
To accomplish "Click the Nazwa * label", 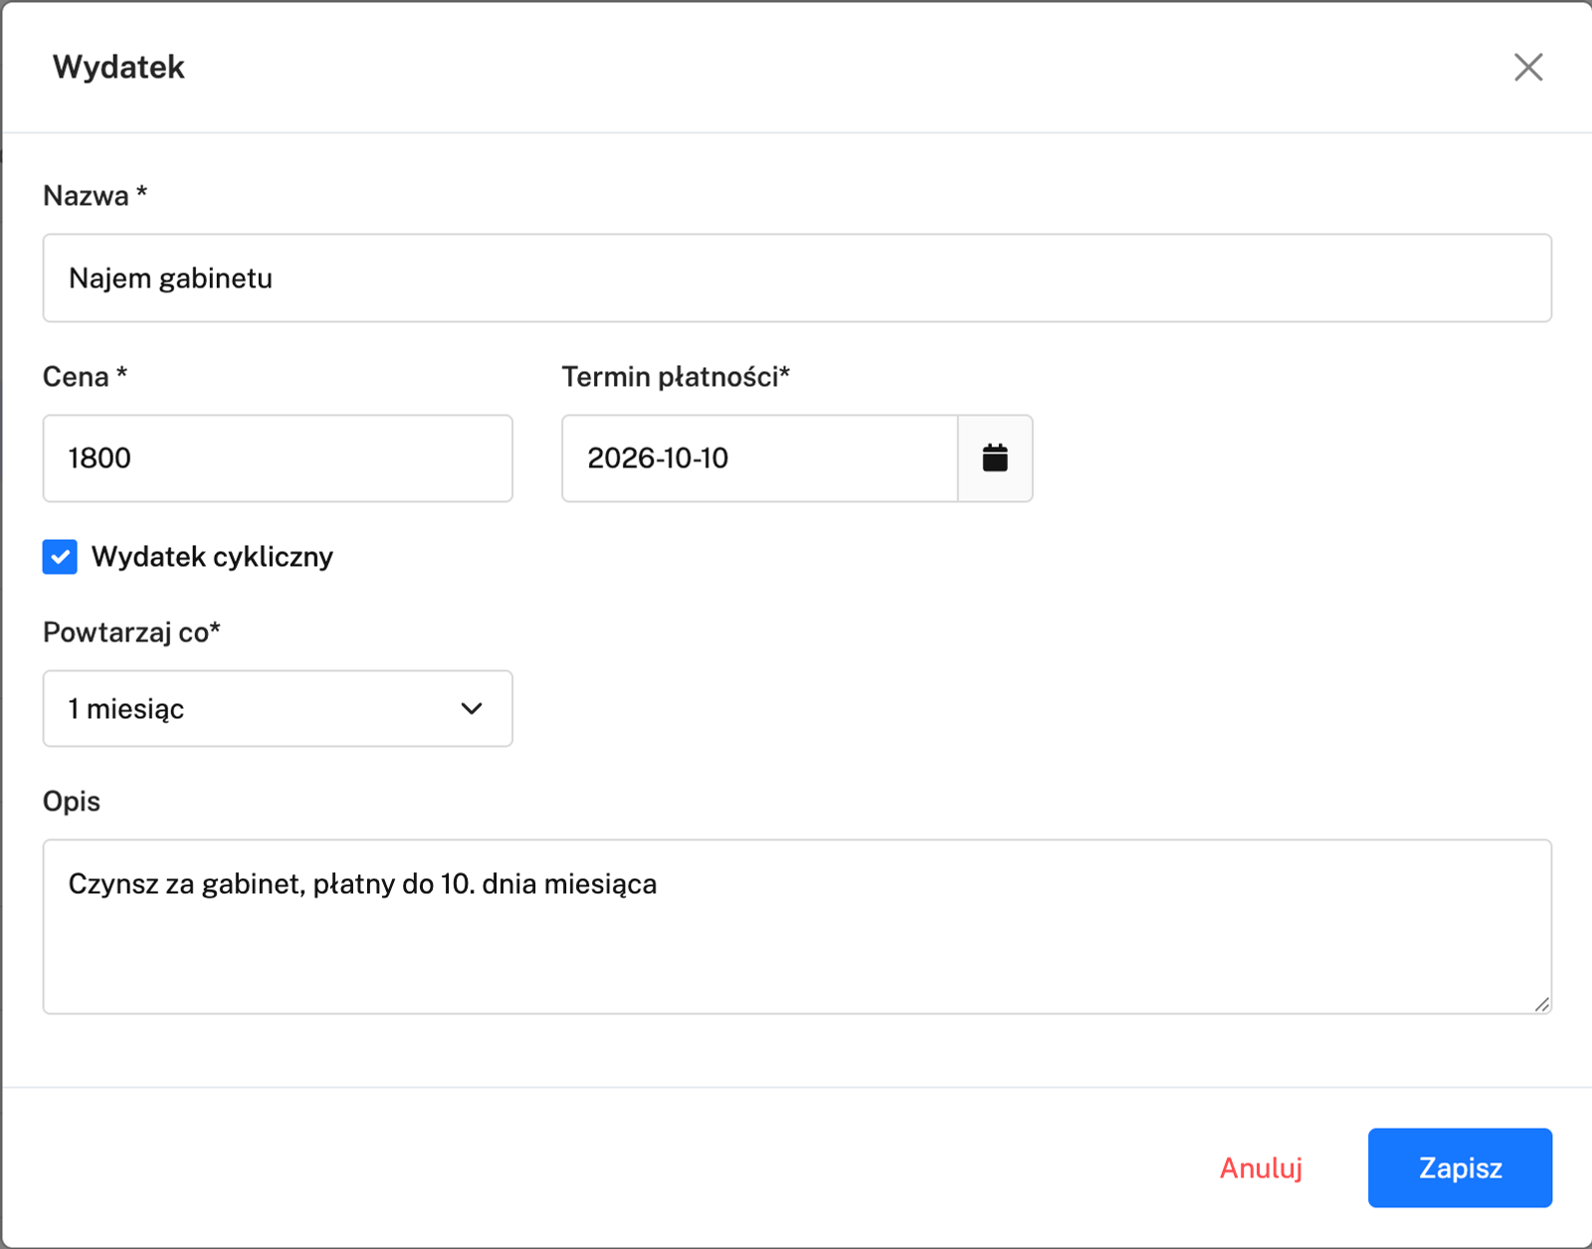I will 95,196.
